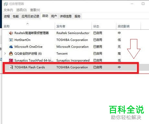Open the 查看(V) menu
This screenshot has width=149, height=124.
(x=35, y=10)
